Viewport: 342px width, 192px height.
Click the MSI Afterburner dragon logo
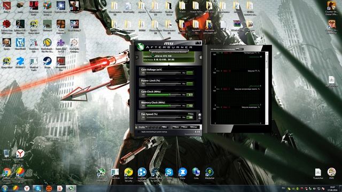(x=141, y=46)
